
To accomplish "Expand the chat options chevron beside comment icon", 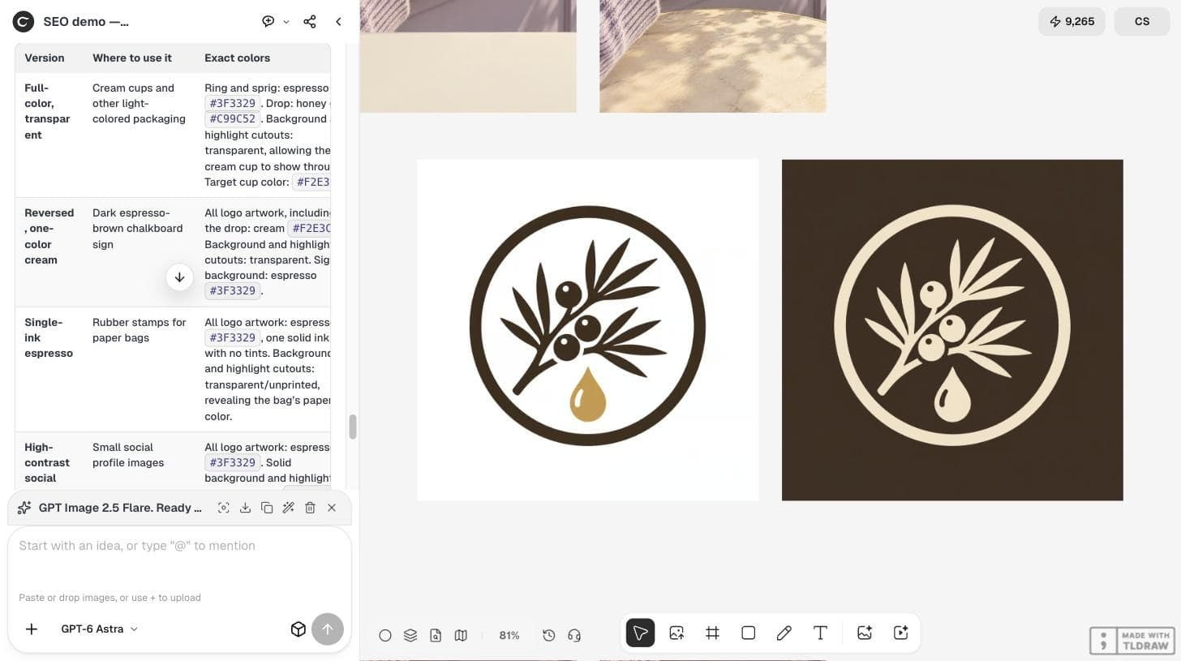I will [286, 22].
